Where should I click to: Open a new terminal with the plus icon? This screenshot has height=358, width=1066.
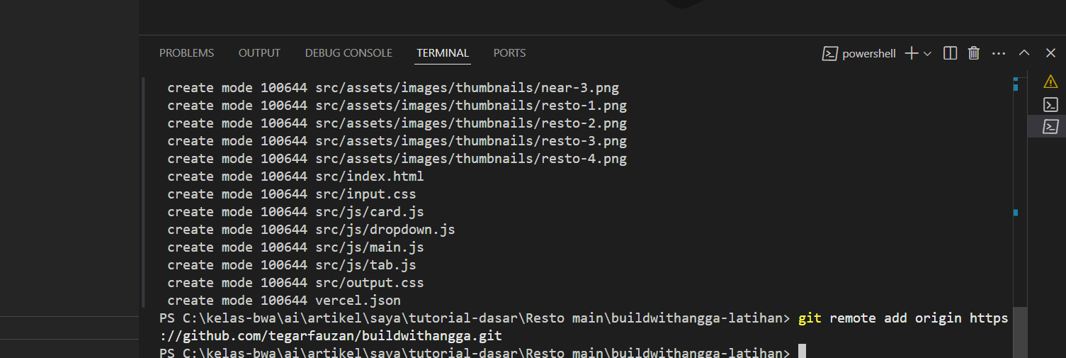click(911, 53)
